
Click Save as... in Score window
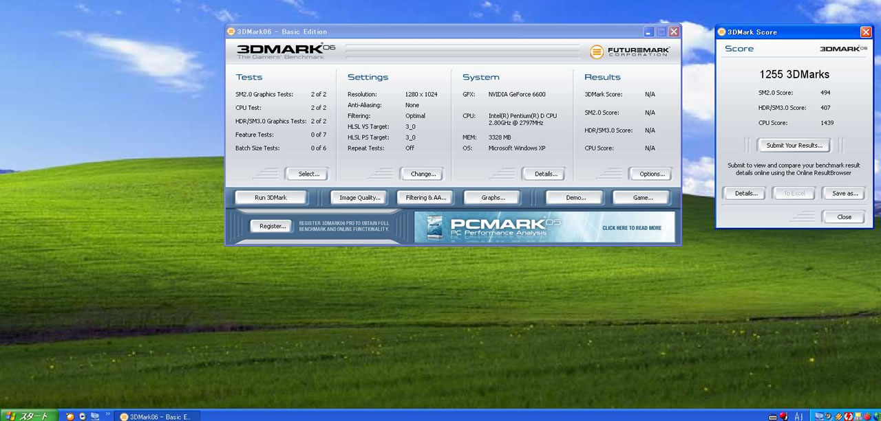[845, 194]
